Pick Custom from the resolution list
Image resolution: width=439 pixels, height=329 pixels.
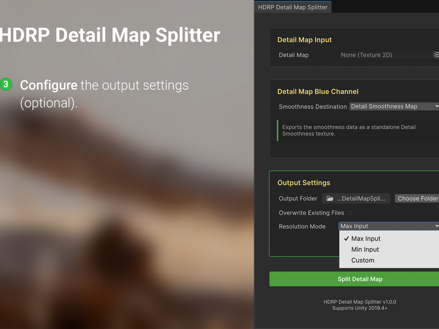389,260
